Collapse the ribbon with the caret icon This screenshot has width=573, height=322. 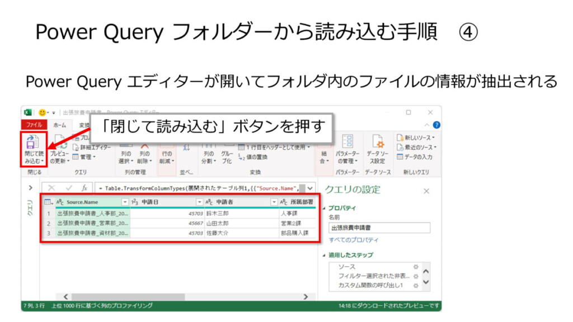click(426, 125)
